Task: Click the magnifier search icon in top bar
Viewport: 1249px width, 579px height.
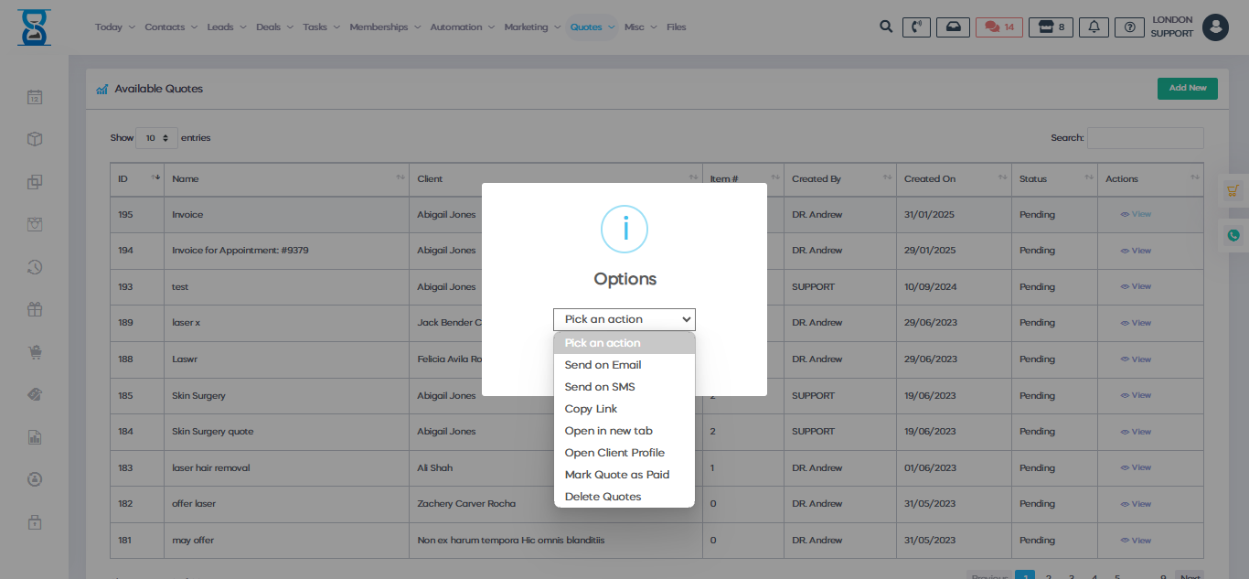Action: tap(885, 27)
